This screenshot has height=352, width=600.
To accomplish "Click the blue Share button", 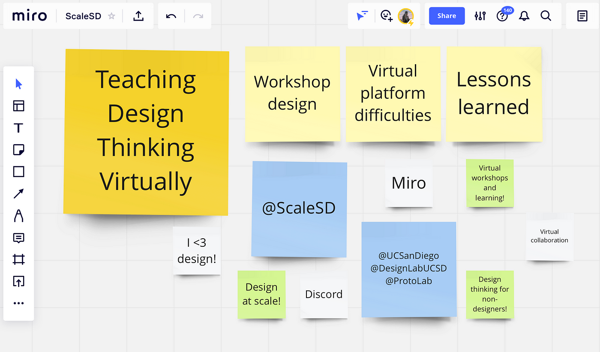I will point(447,16).
